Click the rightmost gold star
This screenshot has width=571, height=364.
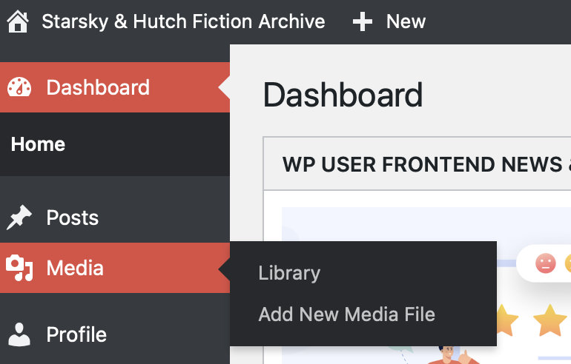(x=550, y=320)
